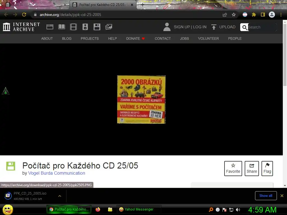Open the VOLUNTEER menu item
This screenshot has height=215, width=287.
(x=208, y=39)
